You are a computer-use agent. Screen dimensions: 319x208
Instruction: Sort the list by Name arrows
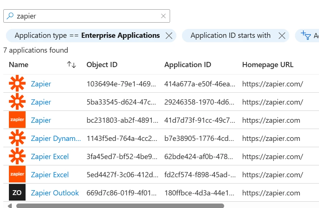coord(72,65)
